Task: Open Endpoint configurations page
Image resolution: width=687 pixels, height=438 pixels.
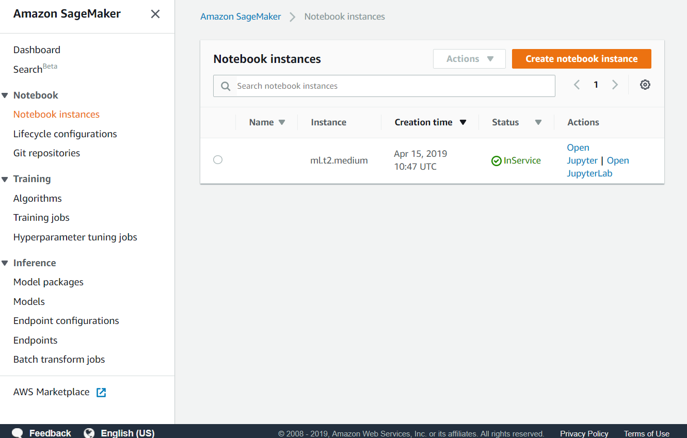Action: 66,321
